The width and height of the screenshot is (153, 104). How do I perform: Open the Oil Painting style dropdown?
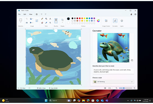tap(113, 82)
